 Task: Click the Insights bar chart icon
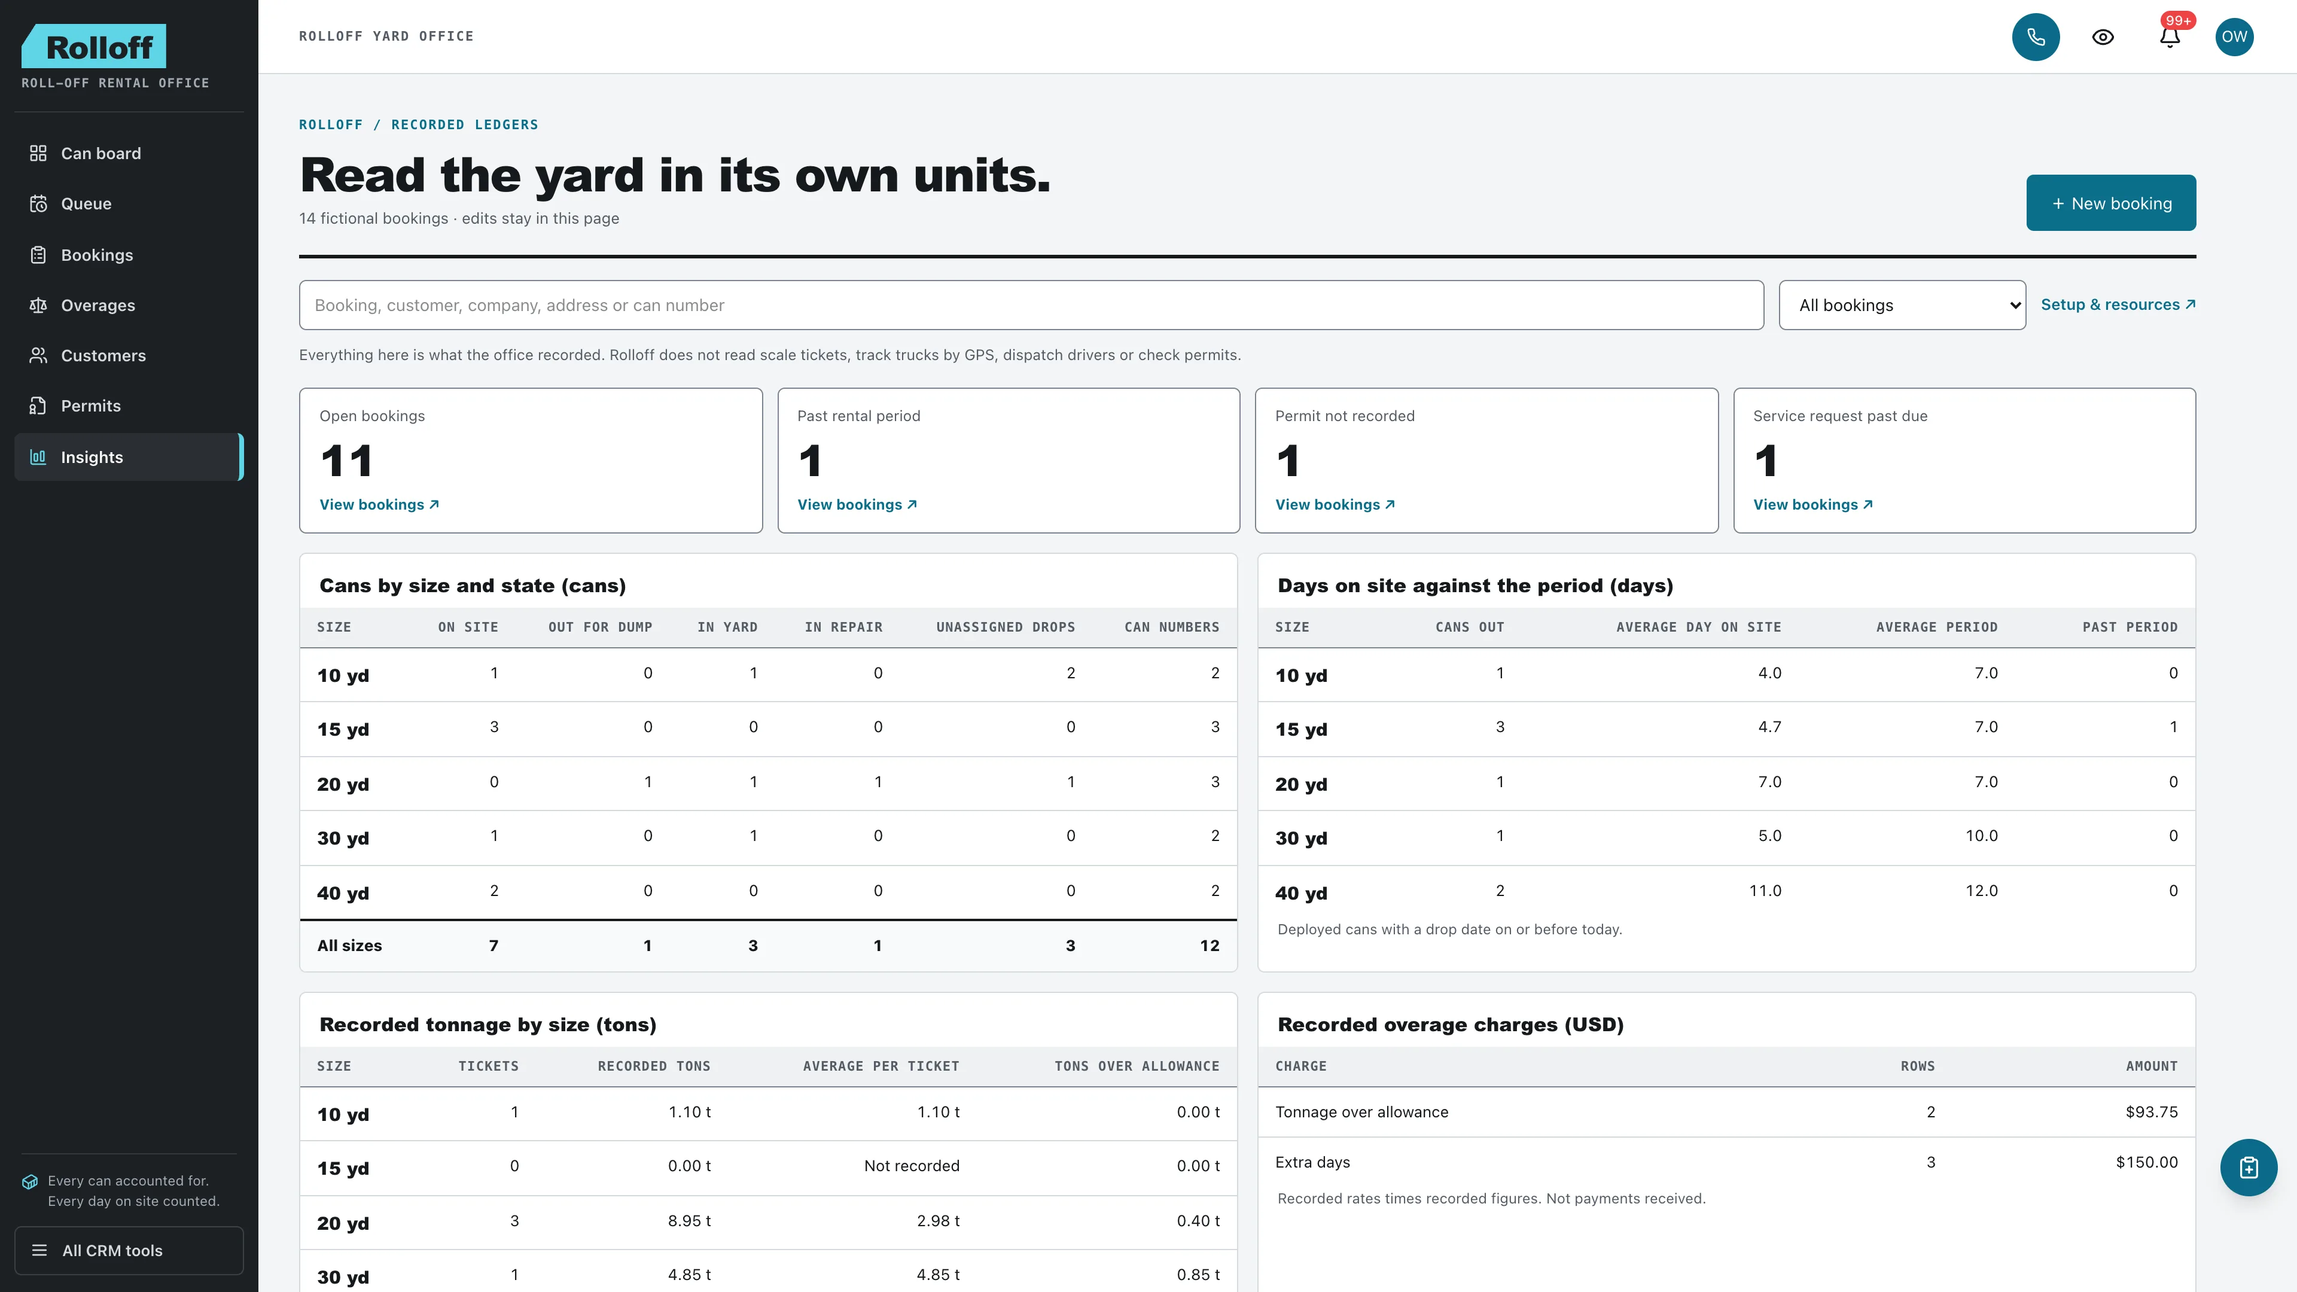tap(38, 458)
